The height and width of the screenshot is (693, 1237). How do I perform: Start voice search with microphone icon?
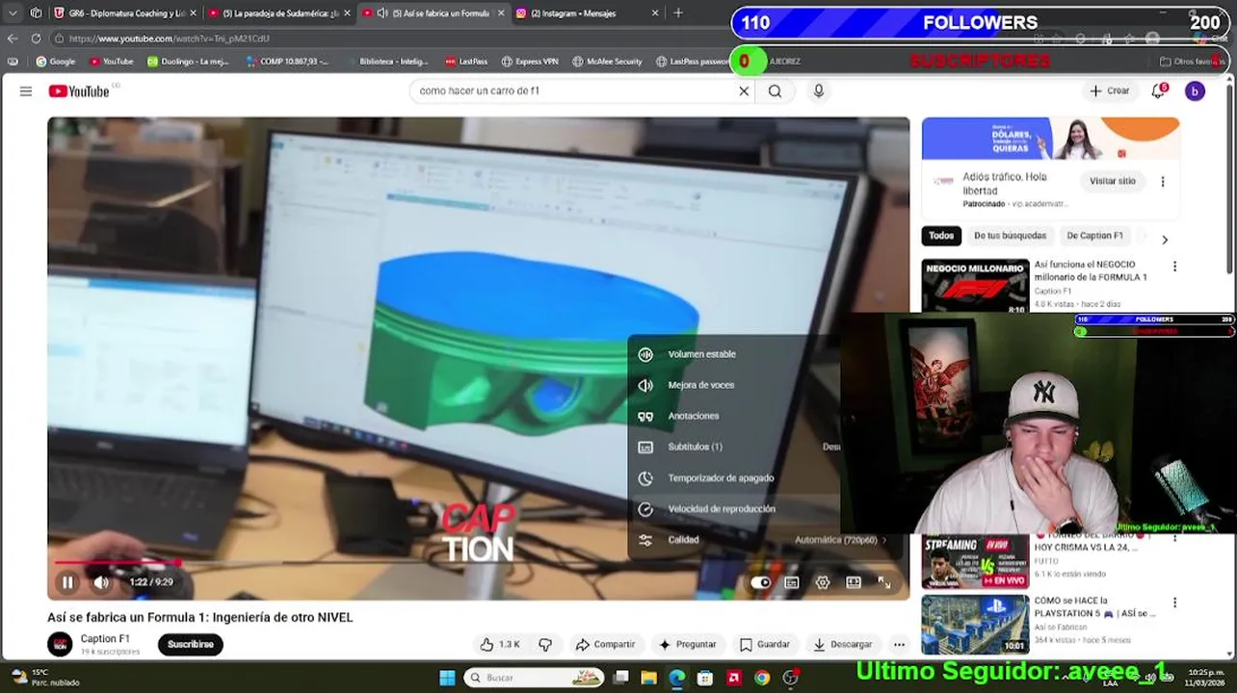pyautogui.click(x=818, y=90)
